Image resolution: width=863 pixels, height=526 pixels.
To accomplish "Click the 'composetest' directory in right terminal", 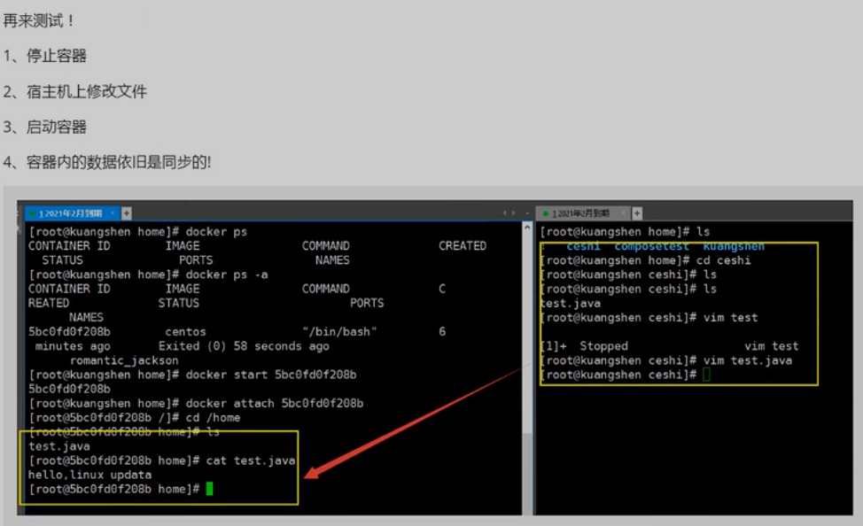I will (651, 246).
